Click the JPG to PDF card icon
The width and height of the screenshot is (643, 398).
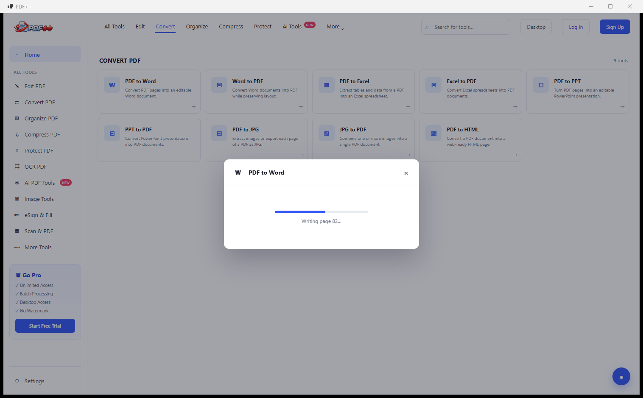pyautogui.click(x=327, y=134)
